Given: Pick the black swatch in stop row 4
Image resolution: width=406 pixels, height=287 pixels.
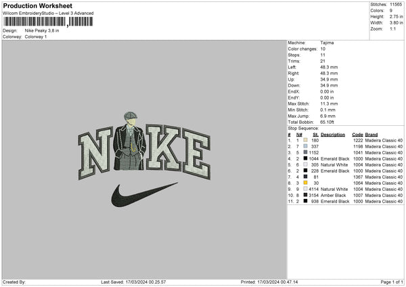Looking at the screenshot, I should pos(306,158).
